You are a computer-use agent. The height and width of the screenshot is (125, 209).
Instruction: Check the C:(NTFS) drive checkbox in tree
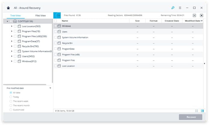[x=11, y=21]
